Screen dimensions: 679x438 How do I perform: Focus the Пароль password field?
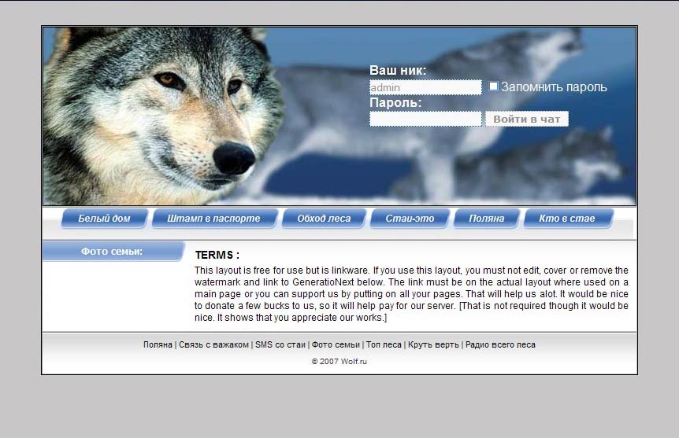tap(425, 119)
